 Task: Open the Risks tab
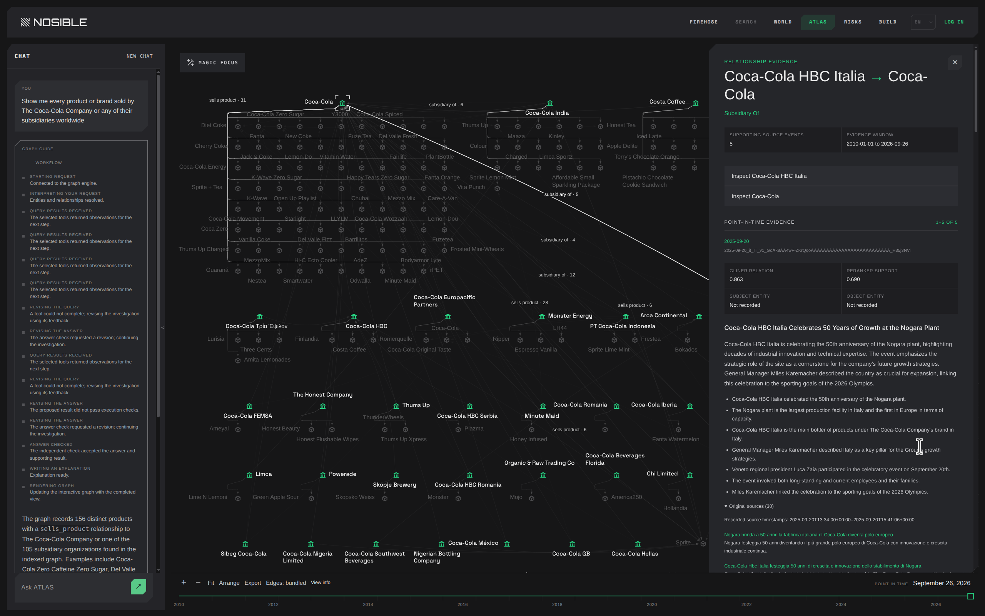pyautogui.click(x=853, y=22)
